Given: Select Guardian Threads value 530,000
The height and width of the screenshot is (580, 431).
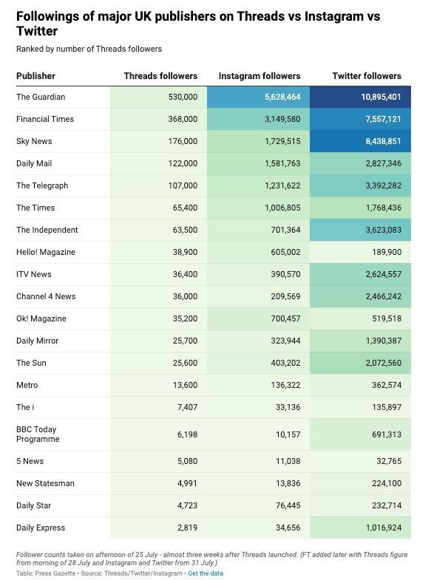Looking at the screenshot, I should (183, 97).
